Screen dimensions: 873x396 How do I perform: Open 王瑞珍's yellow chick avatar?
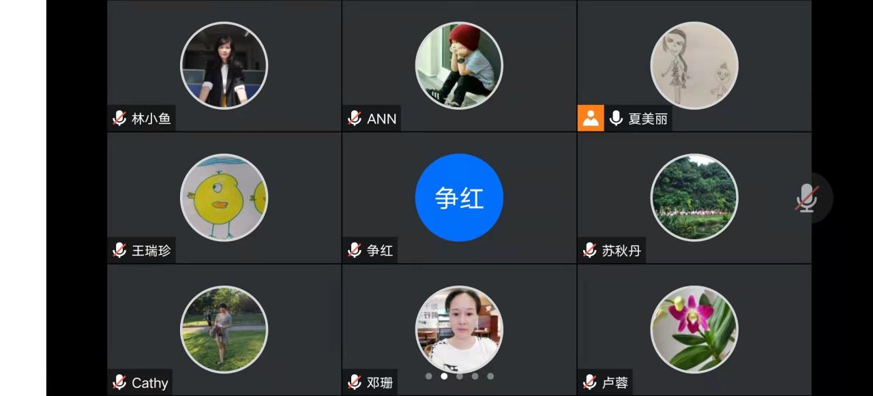pyautogui.click(x=224, y=198)
